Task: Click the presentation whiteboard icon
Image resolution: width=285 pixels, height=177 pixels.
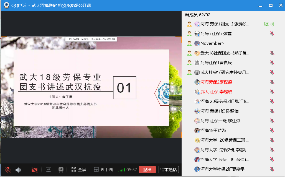Action: click(x=61, y=170)
